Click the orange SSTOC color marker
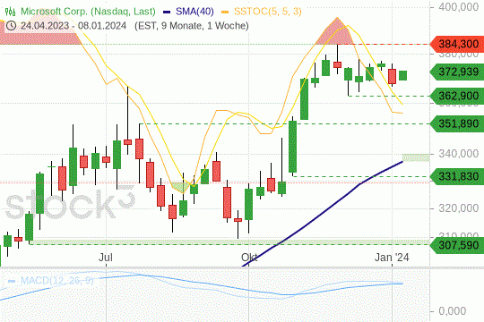Viewport: 484px width, 322px height. point(225,12)
